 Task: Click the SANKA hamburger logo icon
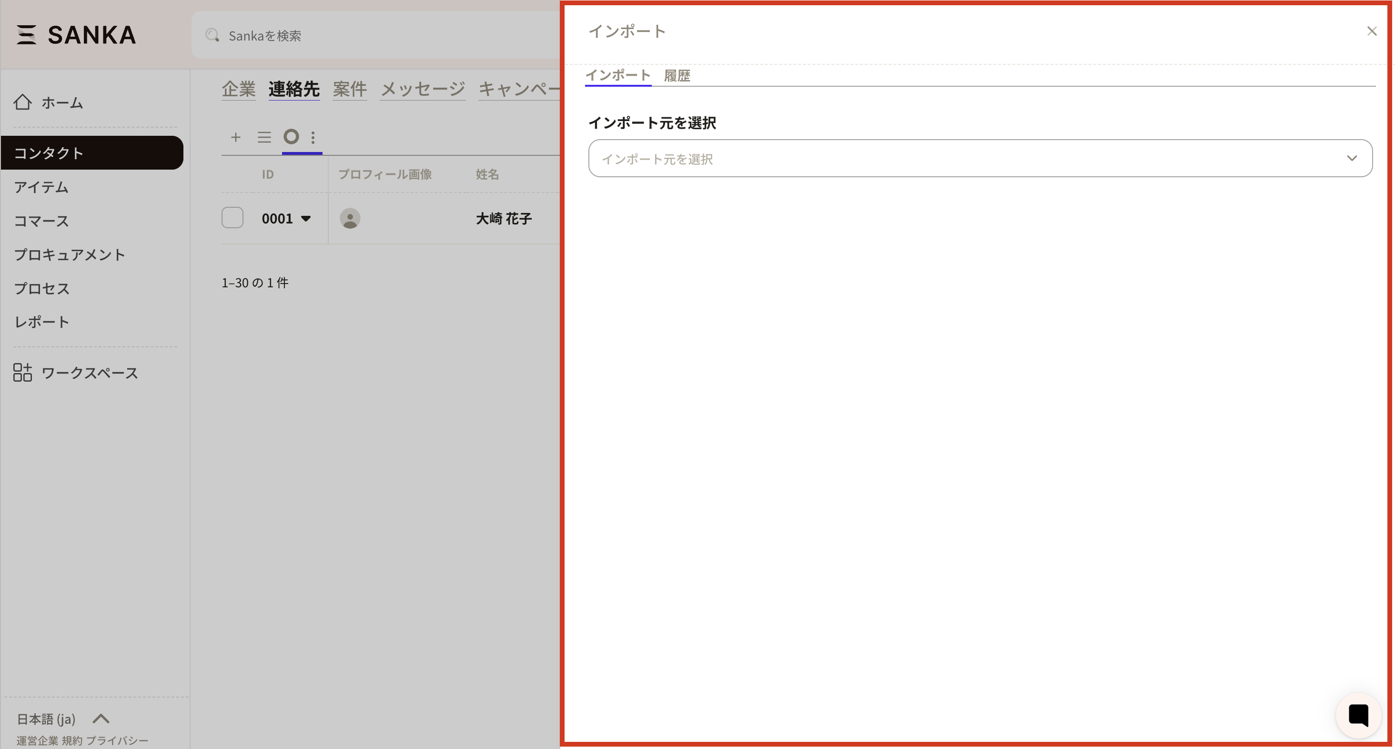[x=26, y=35]
